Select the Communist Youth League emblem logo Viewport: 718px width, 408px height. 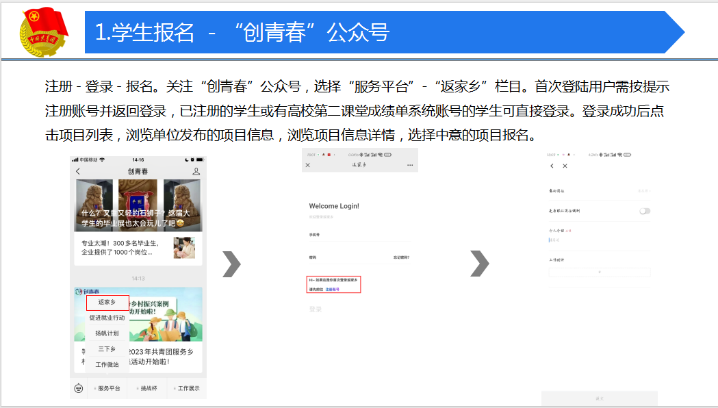pos(44,31)
